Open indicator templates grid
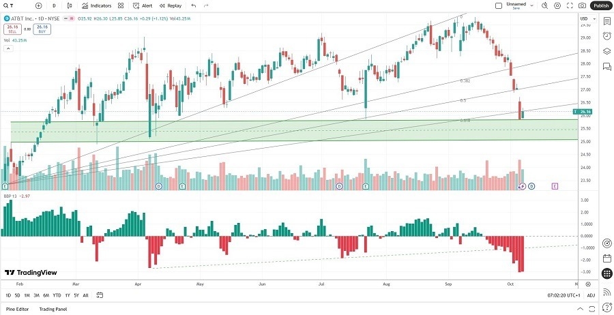Viewport: 614px width, 315px height. point(120,5)
